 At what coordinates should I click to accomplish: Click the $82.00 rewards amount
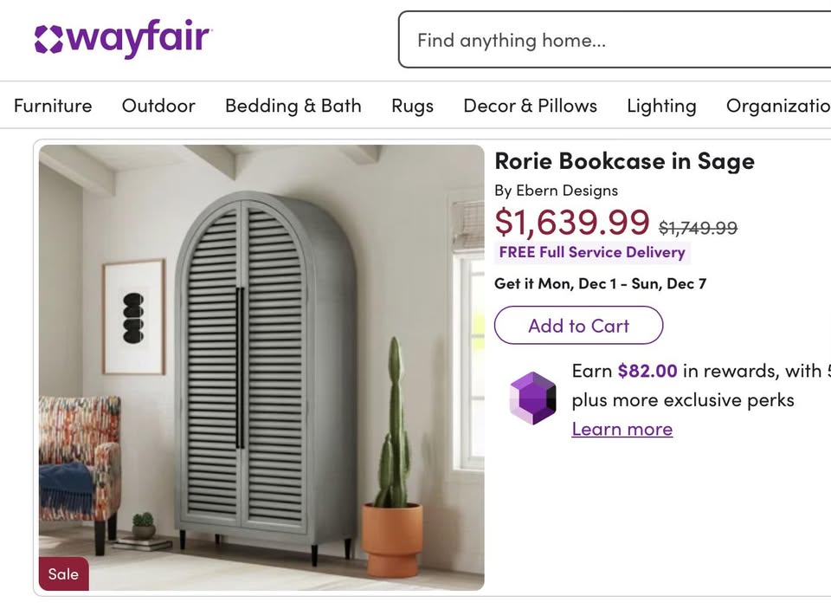[x=647, y=371]
